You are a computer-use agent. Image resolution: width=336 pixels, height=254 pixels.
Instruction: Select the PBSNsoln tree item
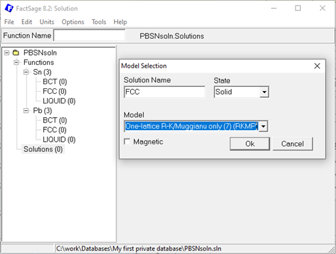coord(40,53)
